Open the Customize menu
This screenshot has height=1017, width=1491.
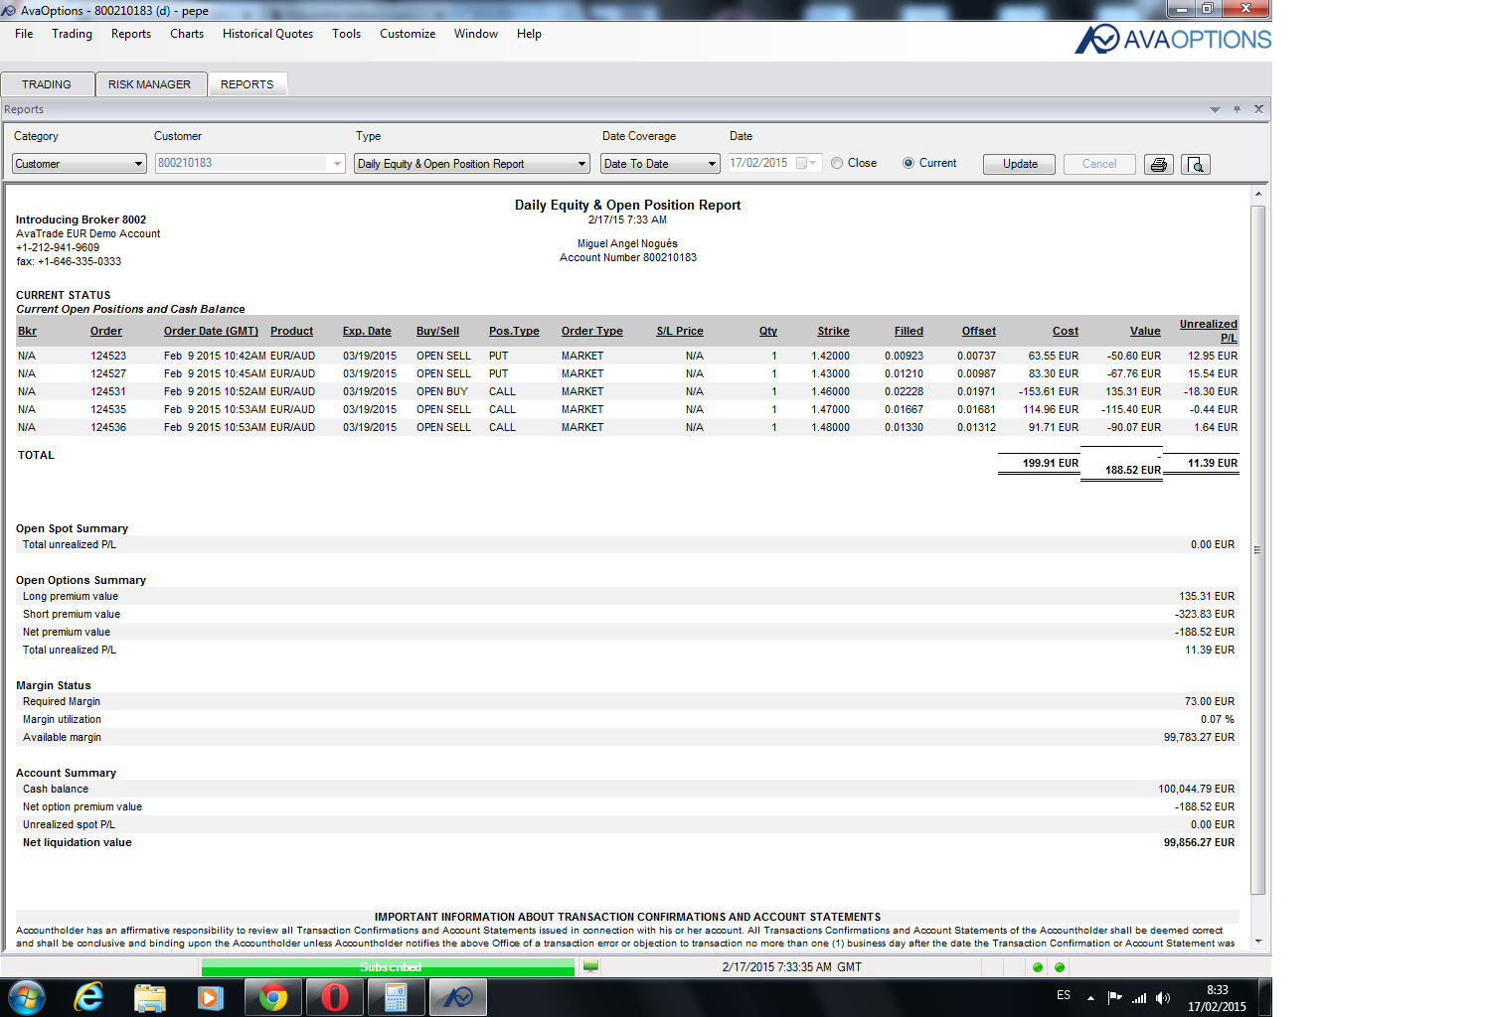click(408, 34)
